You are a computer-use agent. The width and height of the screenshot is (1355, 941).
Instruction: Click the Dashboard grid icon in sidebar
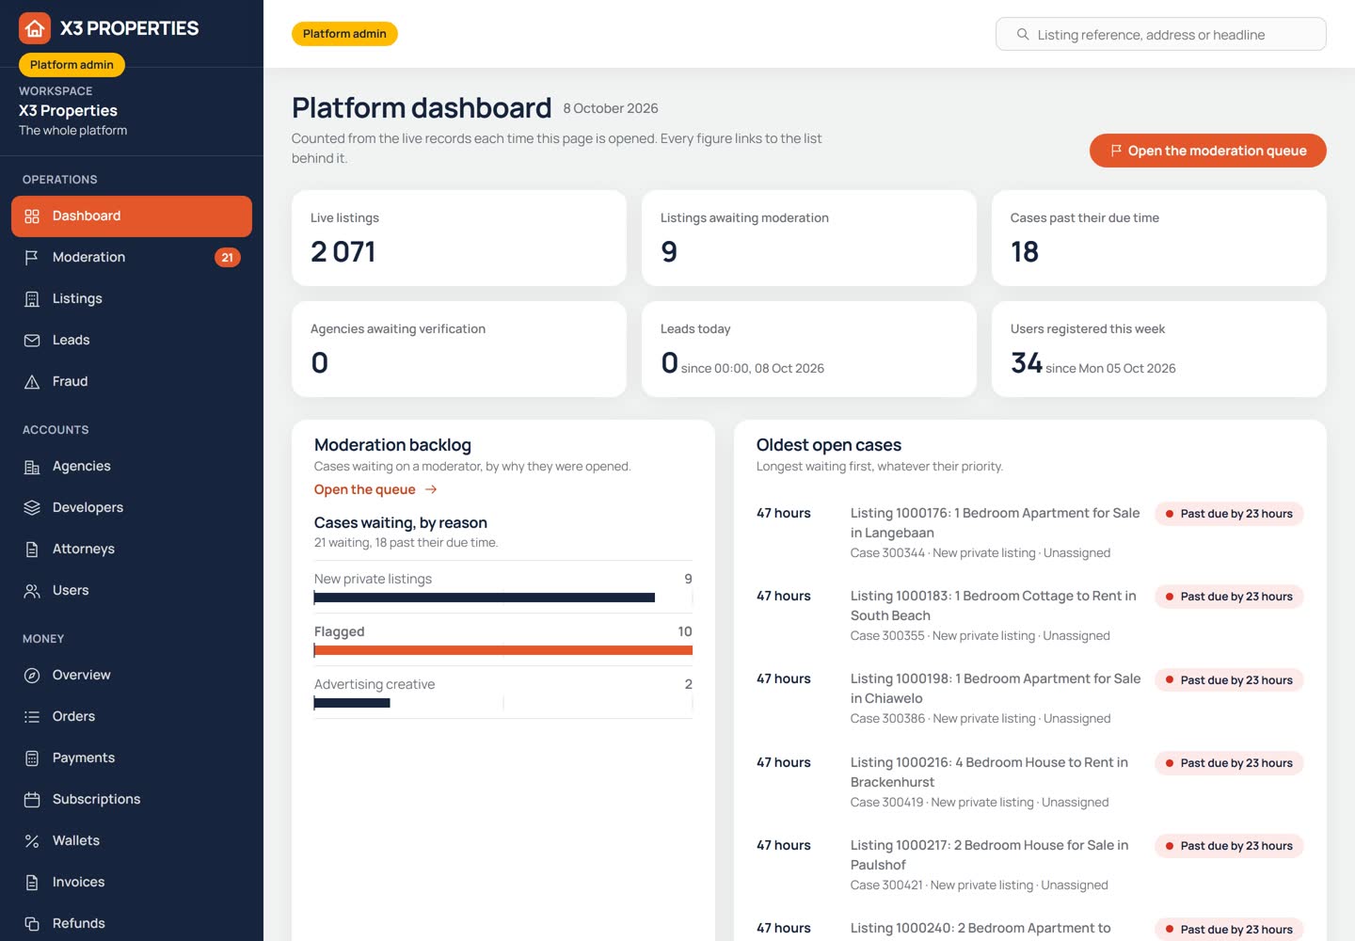coord(32,216)
